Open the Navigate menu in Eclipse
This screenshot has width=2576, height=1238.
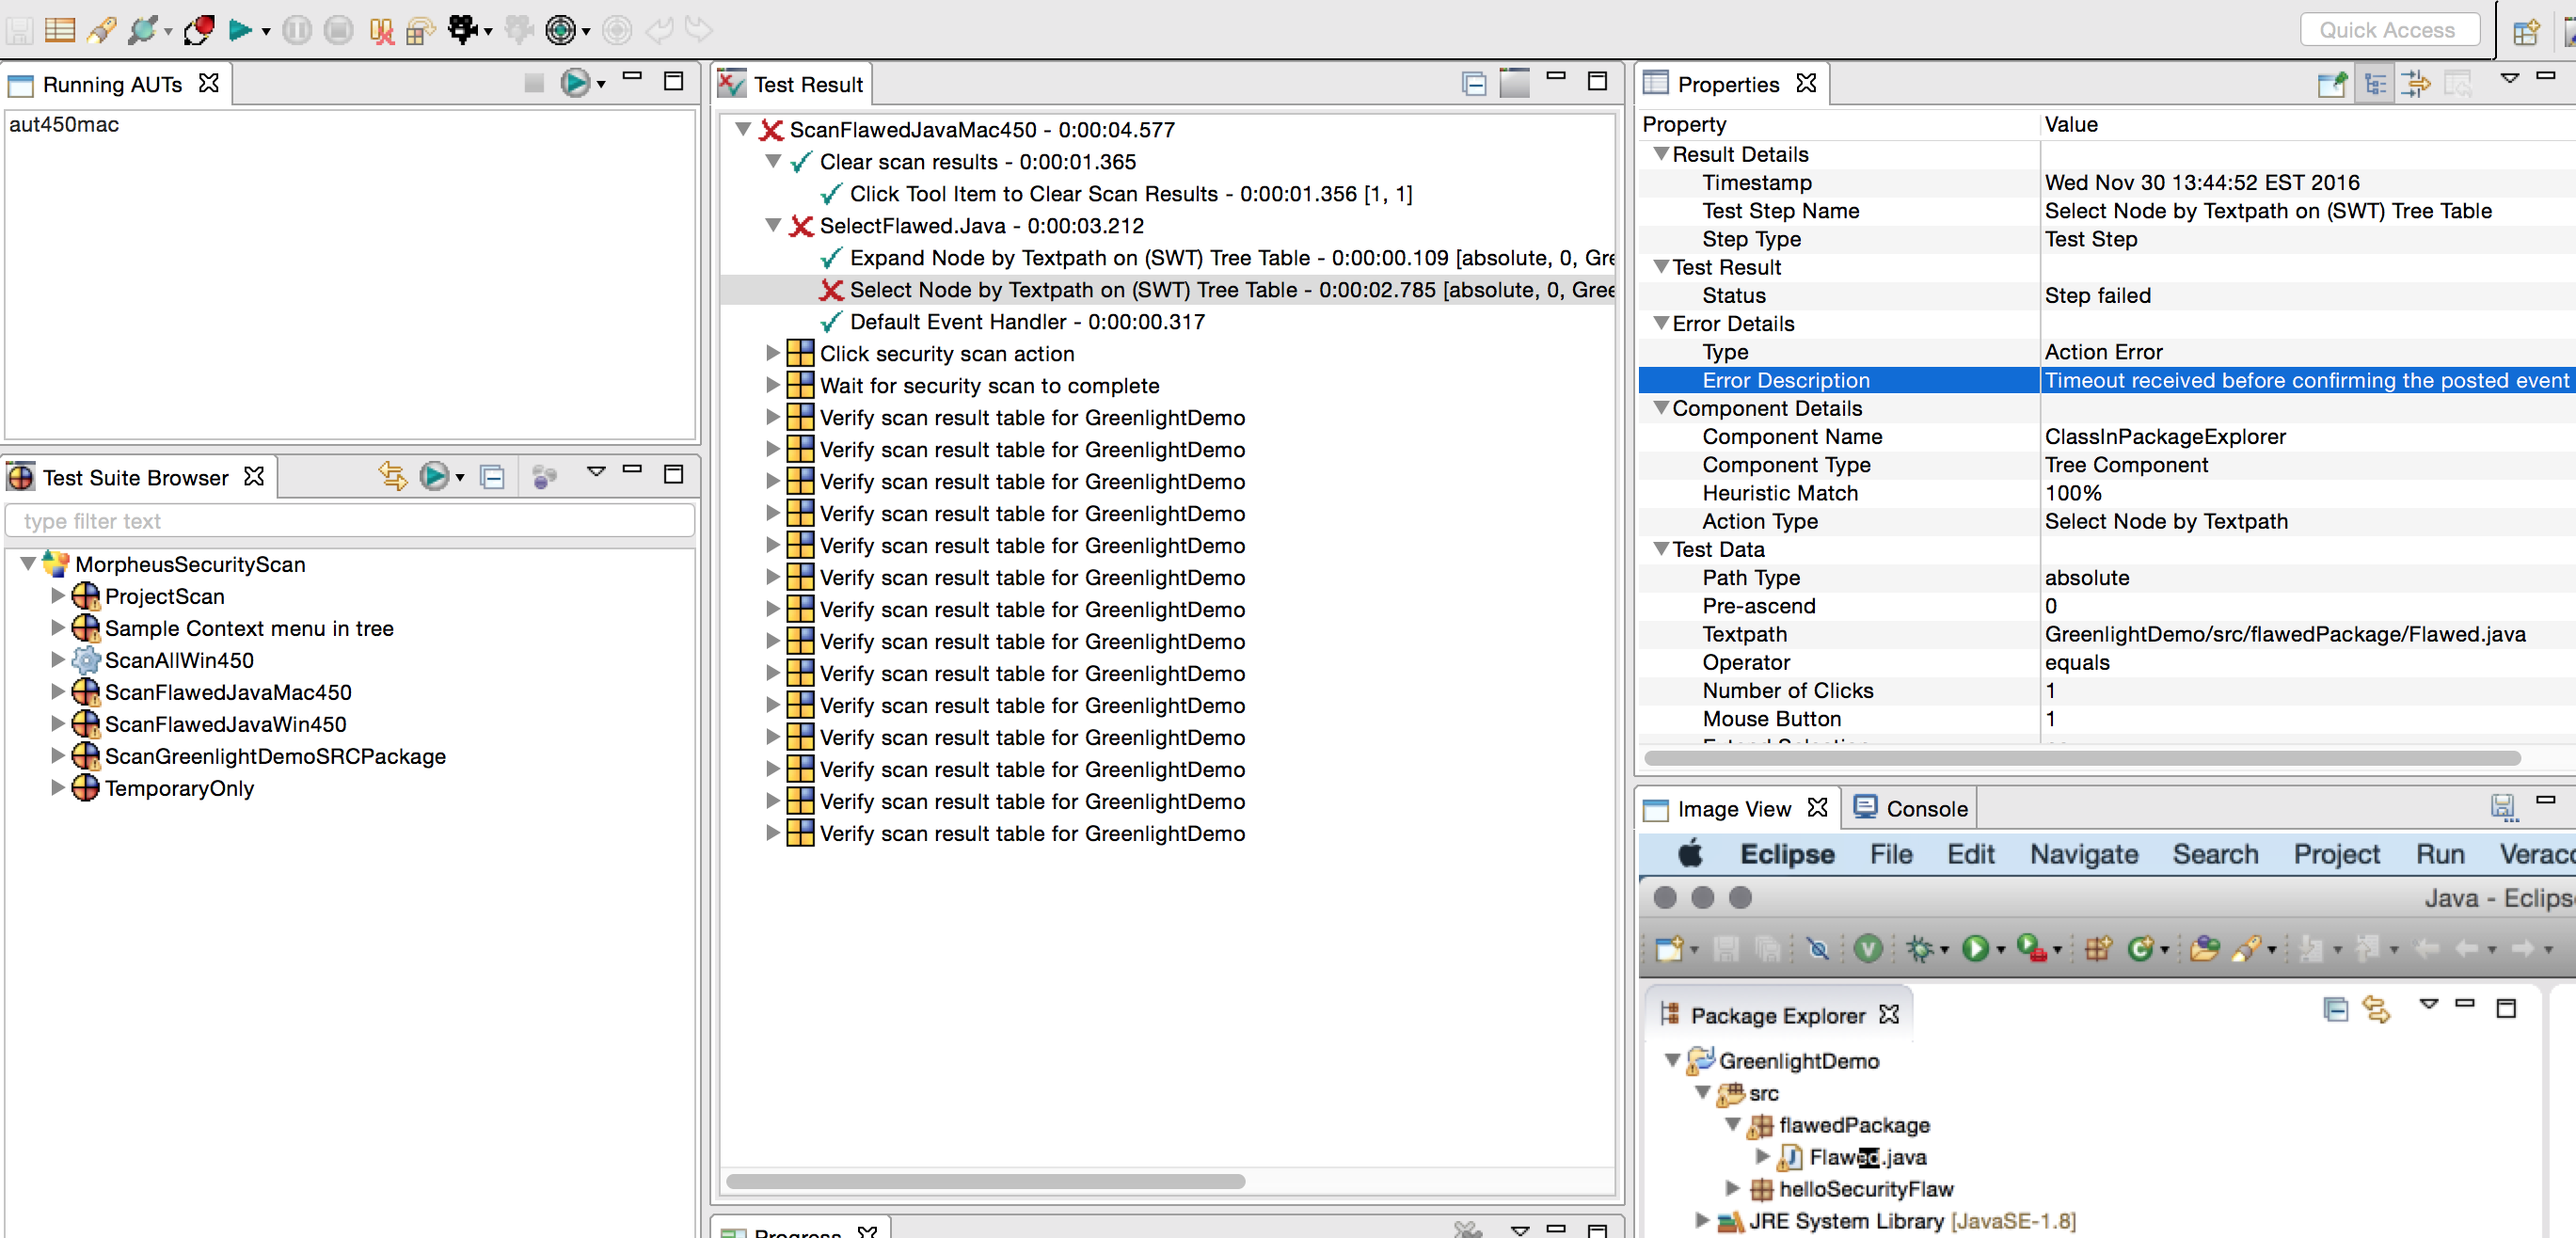tap(2087, 854)
